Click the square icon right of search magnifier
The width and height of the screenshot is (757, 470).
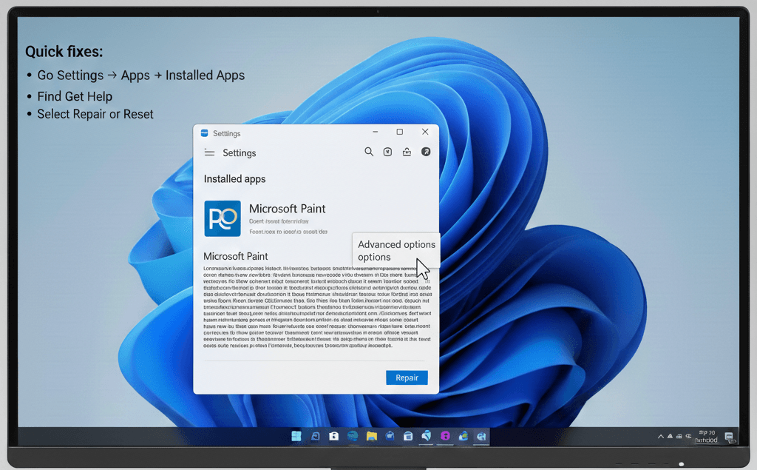(x=387, y=152)
